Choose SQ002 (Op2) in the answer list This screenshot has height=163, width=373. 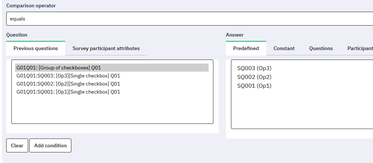point(254,77)
